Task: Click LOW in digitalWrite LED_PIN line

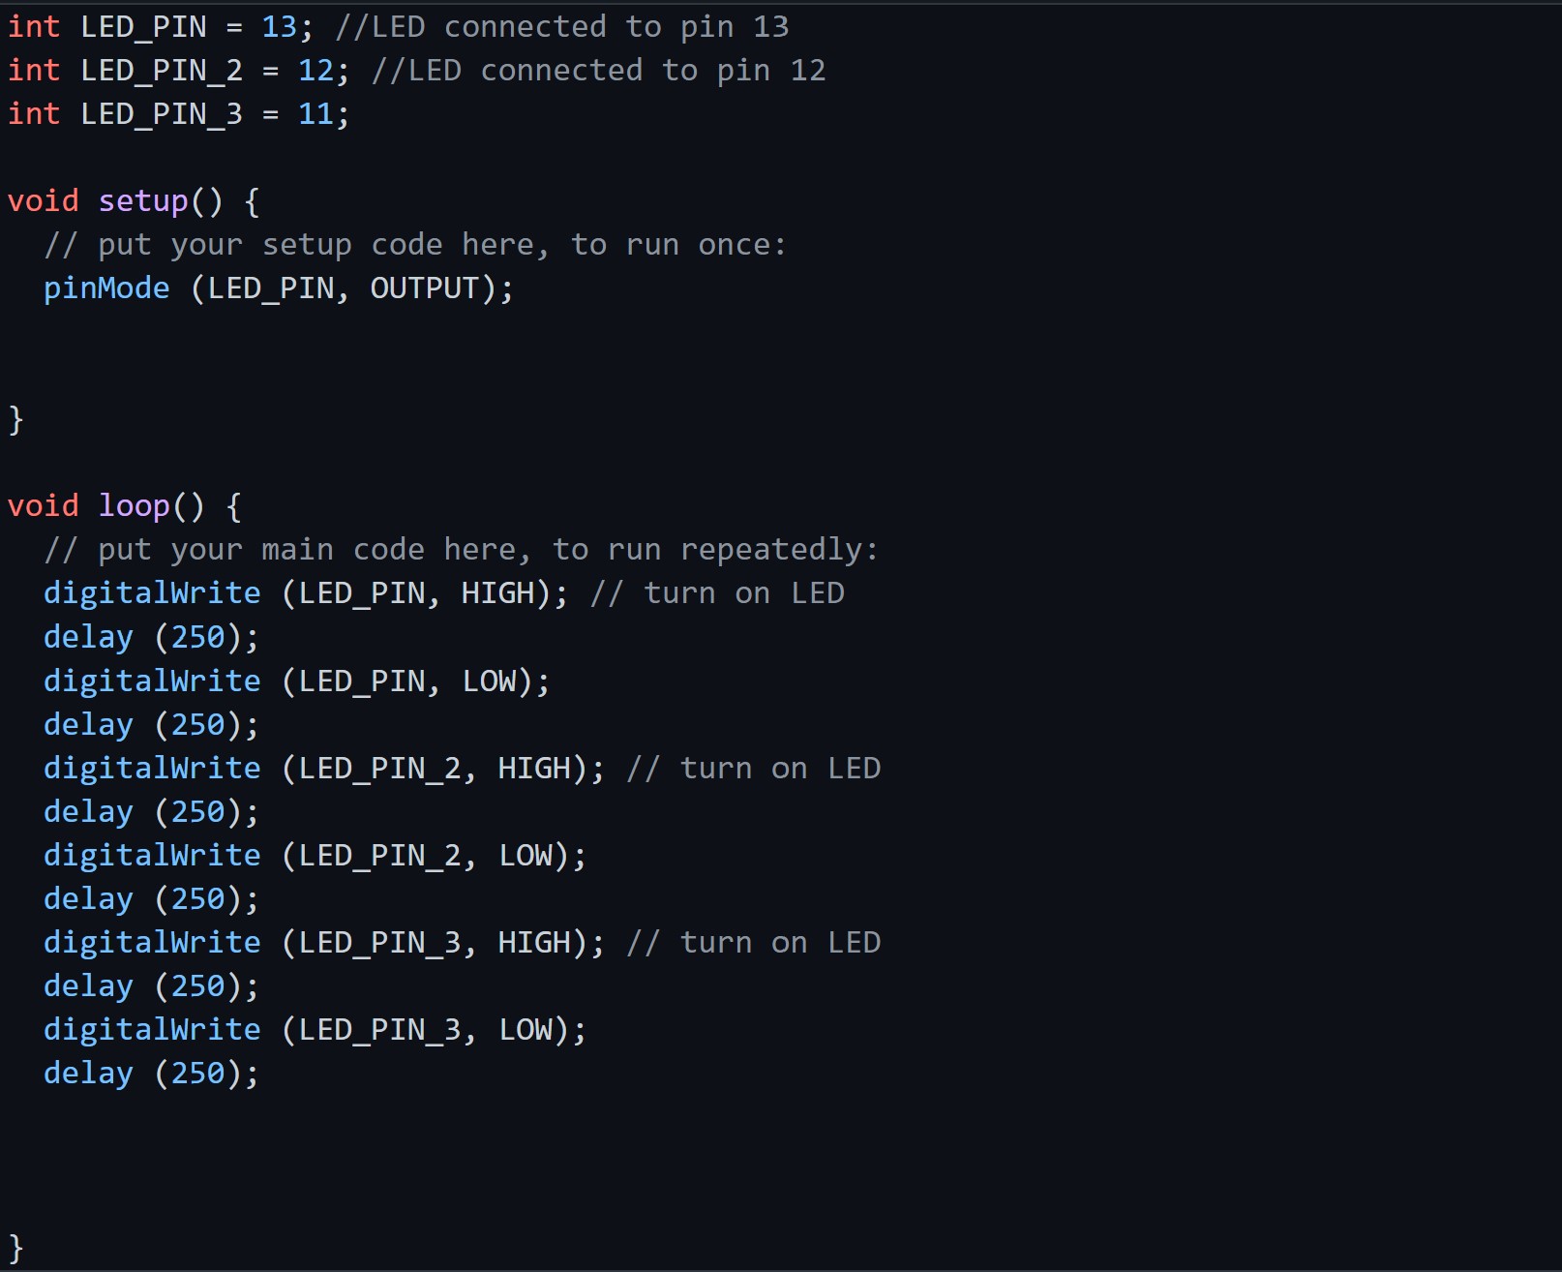Action: 490,681
